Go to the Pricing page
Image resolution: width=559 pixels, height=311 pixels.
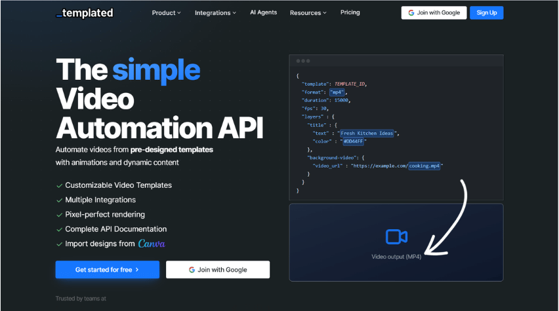pos(350,12)
